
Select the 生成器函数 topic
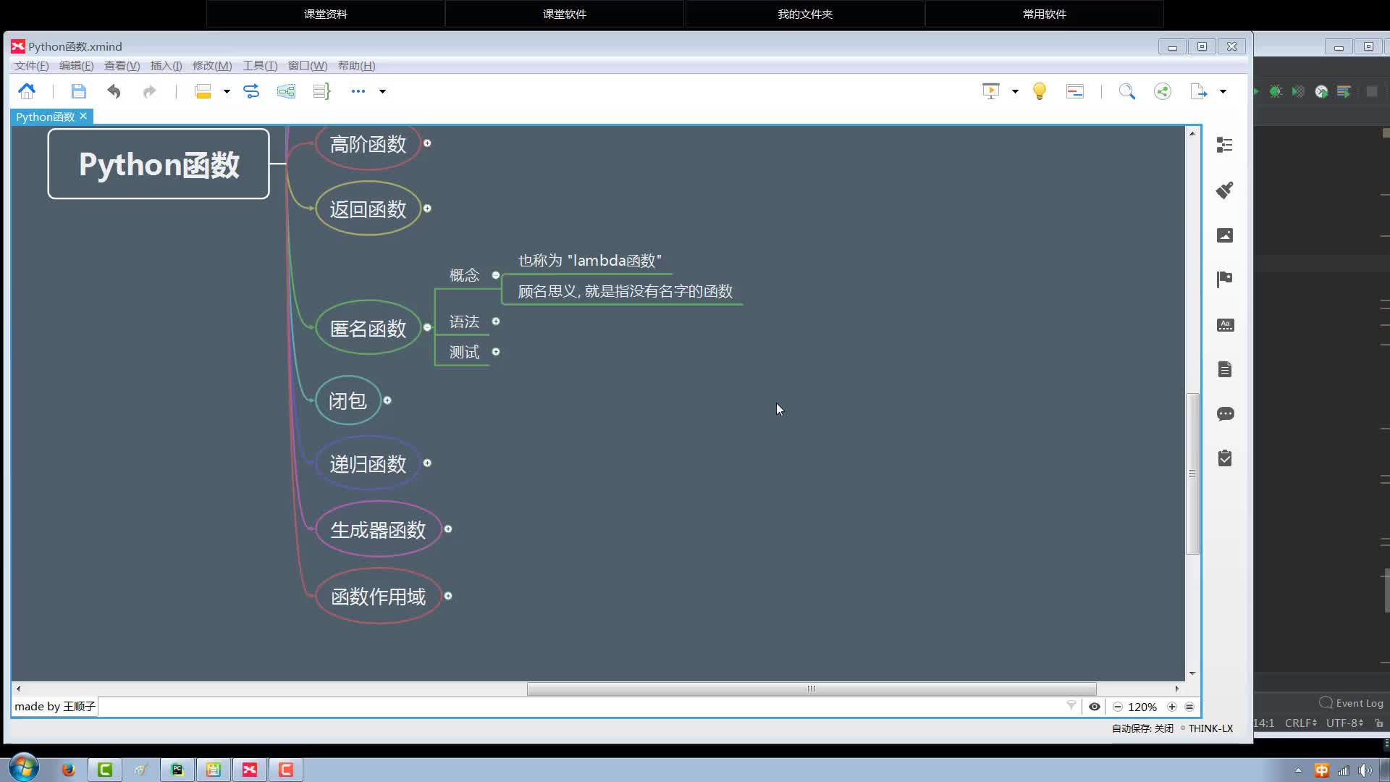point(378,530)
